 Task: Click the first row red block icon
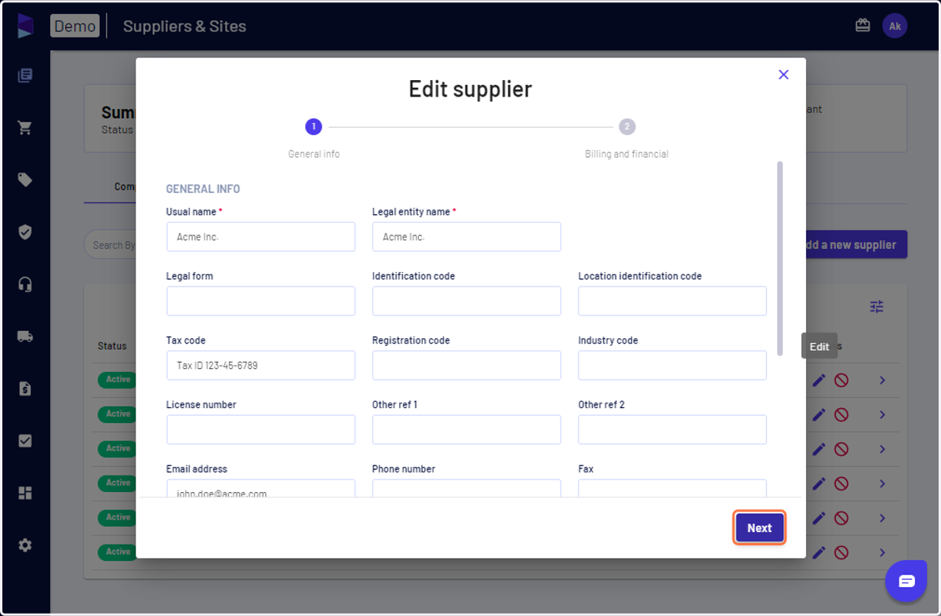pyautogui.click(x=841, y=381)
